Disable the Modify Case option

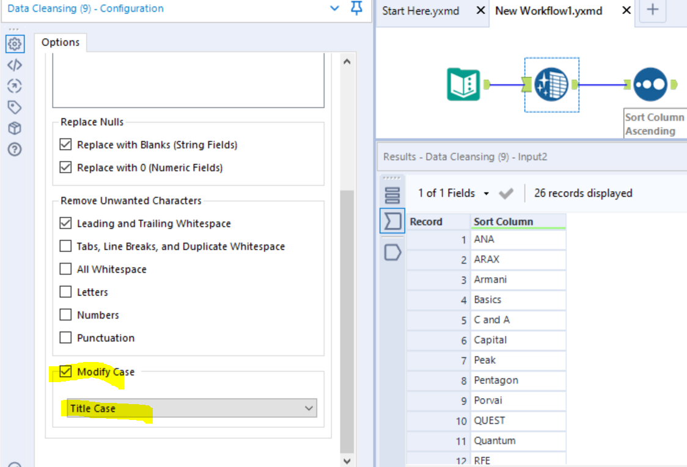coord(65,371)
